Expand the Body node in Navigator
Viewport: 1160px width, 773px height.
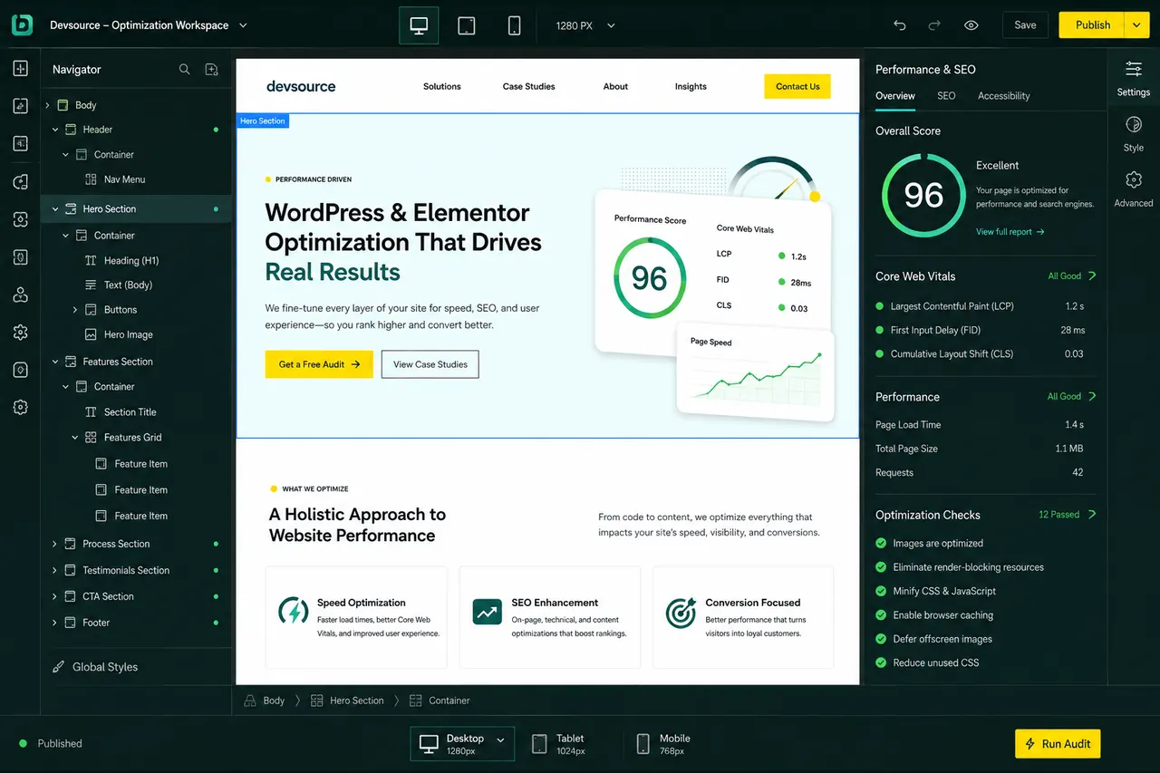click(x=47, y=105)
